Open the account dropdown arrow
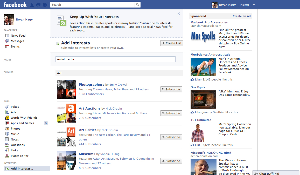The image size is (300, 175). point(254,5)
